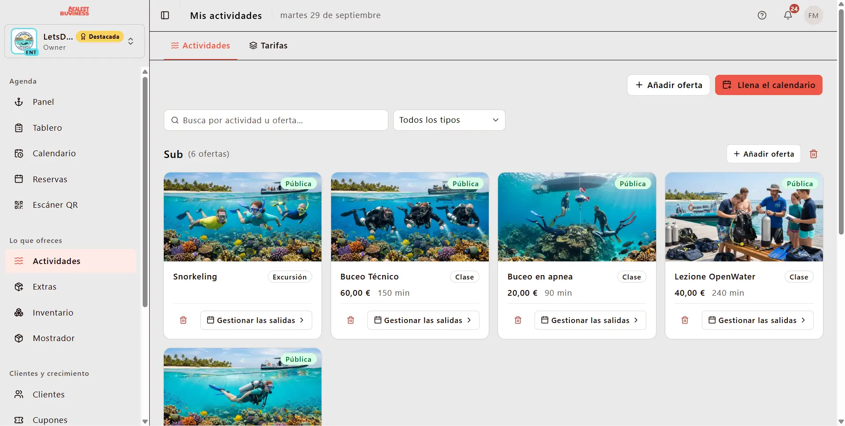
Task: Open the Todos los tipos dropdown
Action: [x=449, y=120]
